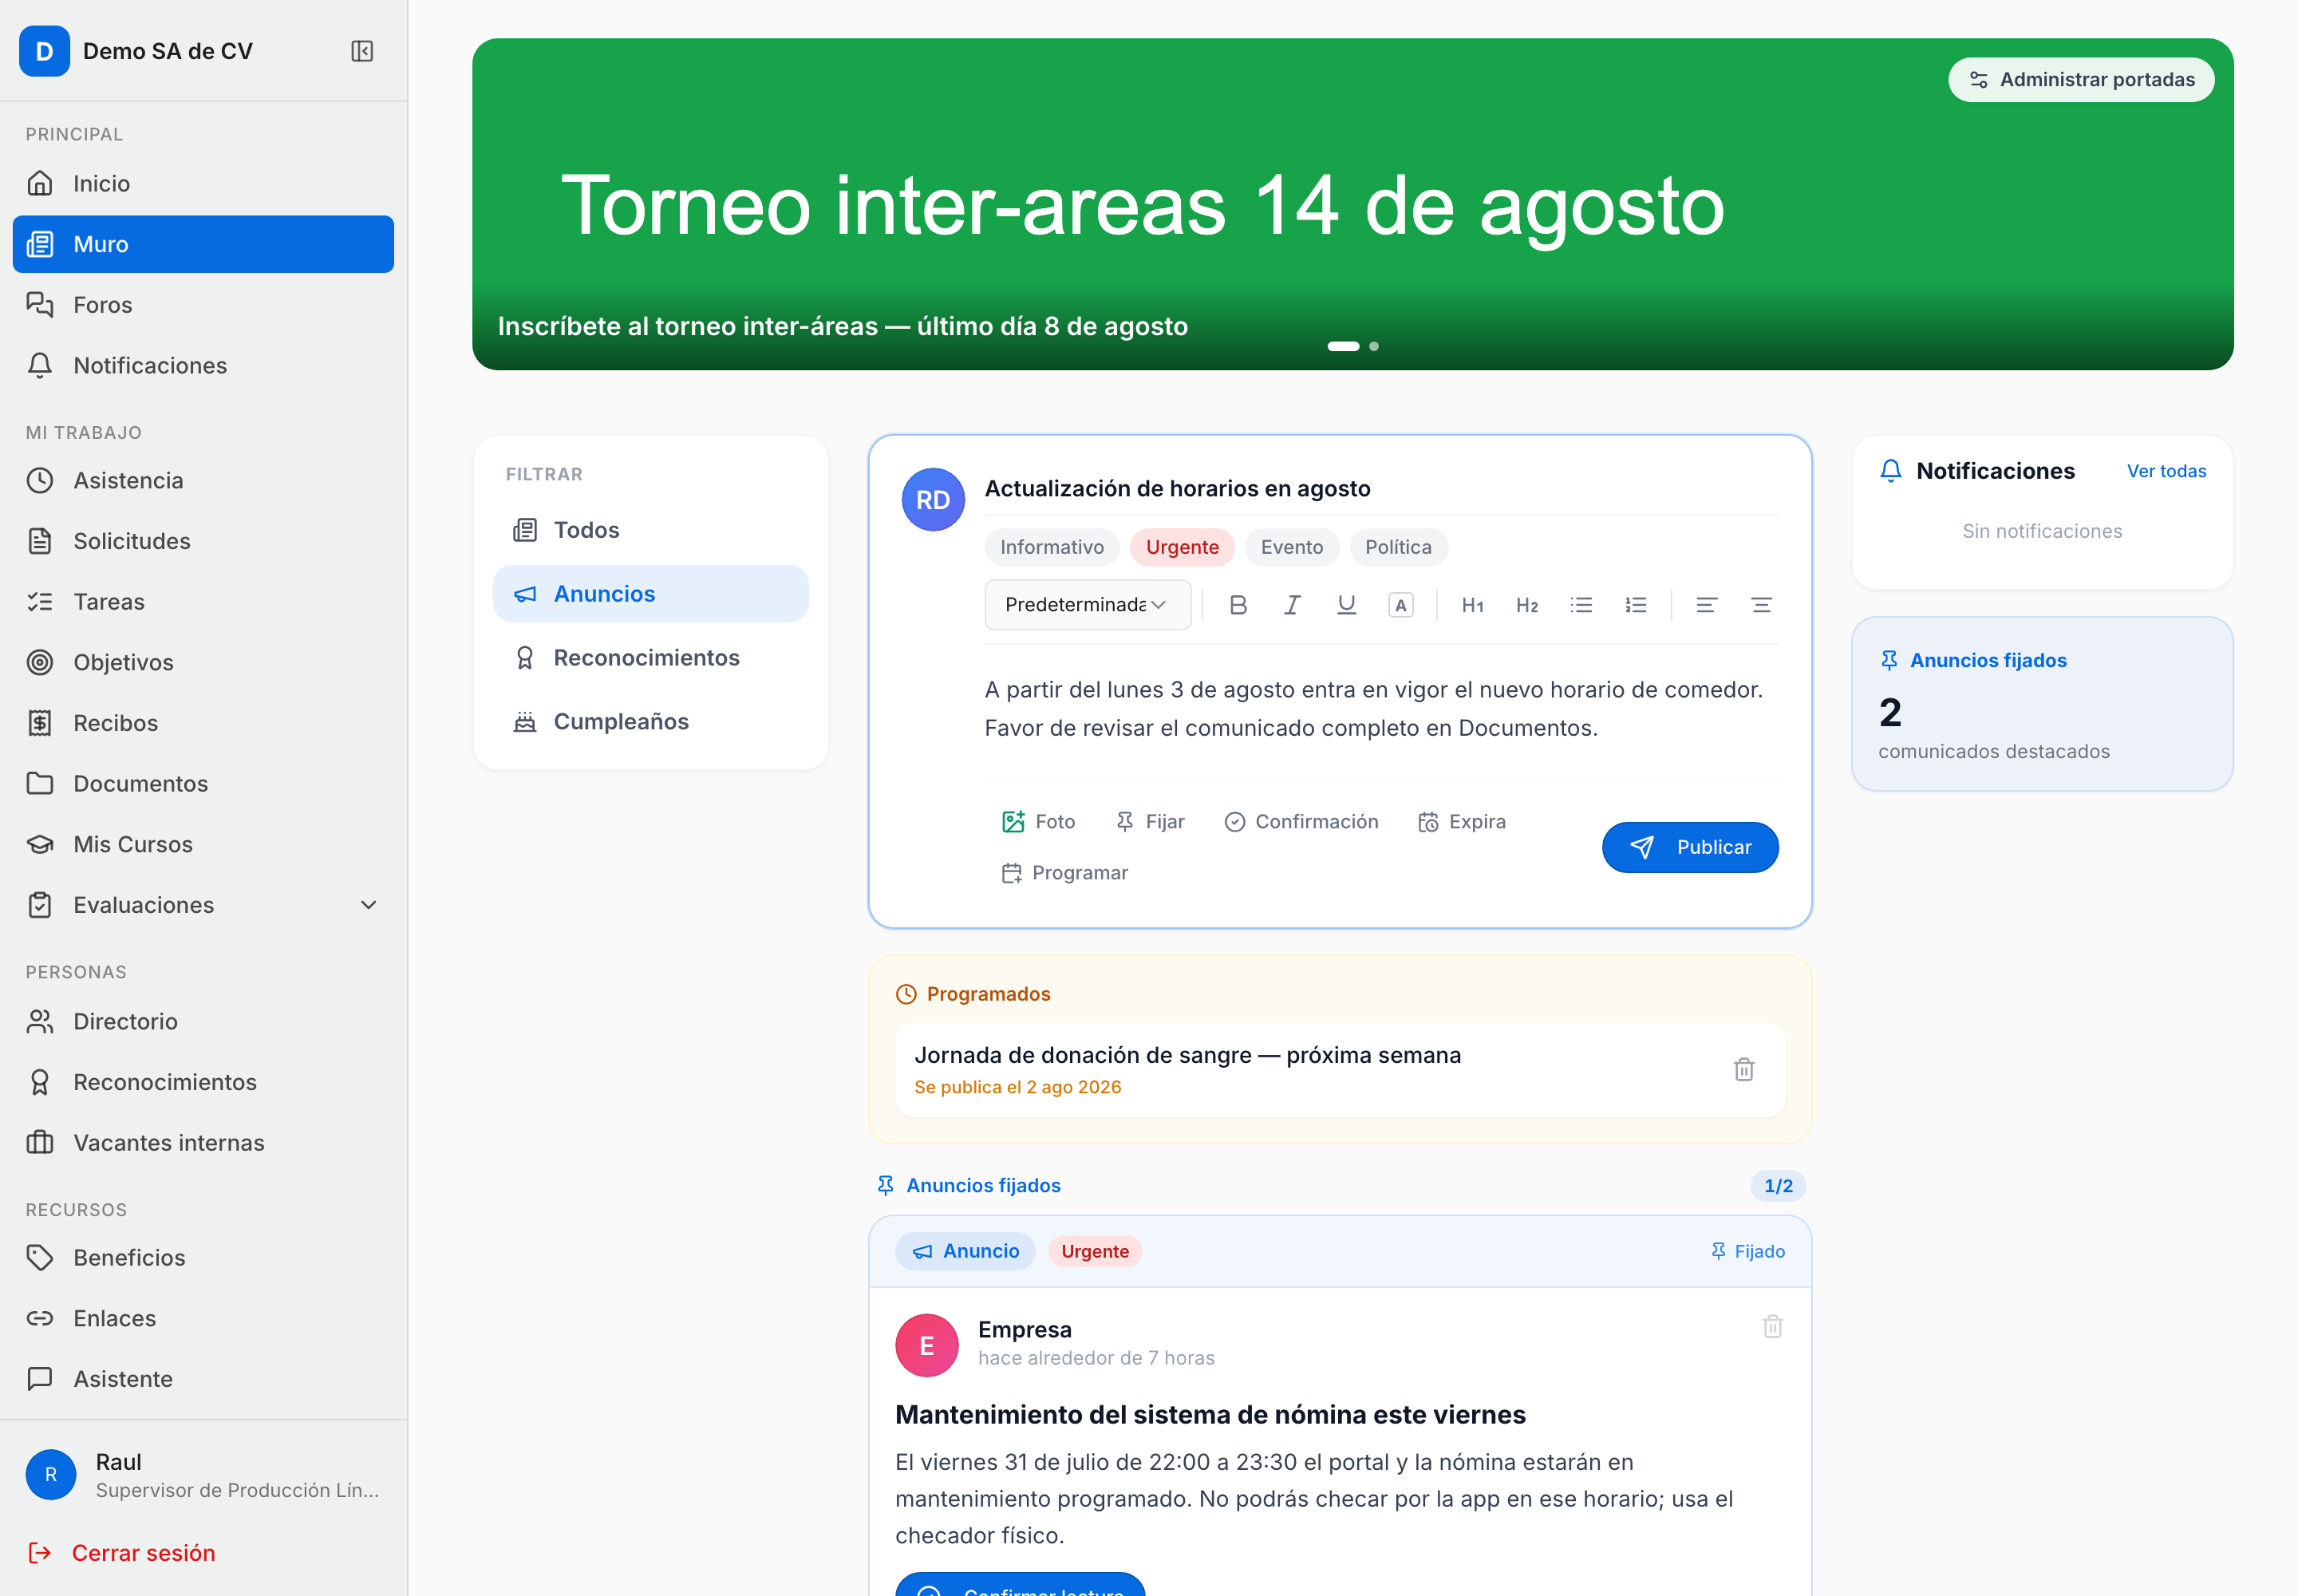Open Recibos in the sidebar
The image size is (2298, 1596).
203,723
